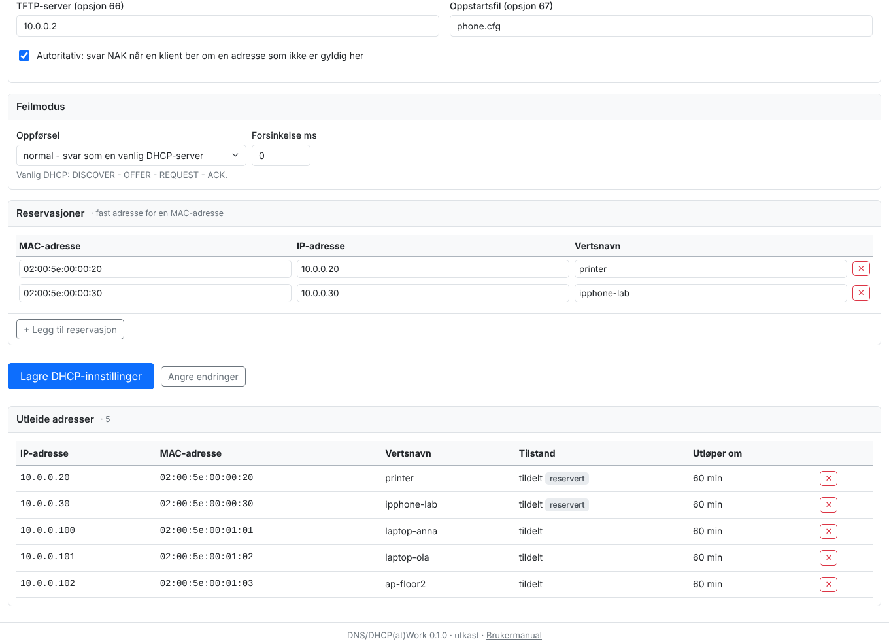Viewport: 889px width, 641px height.
Task: Untick the Autoritativ checkbox
Action: [x=24, y=56]
